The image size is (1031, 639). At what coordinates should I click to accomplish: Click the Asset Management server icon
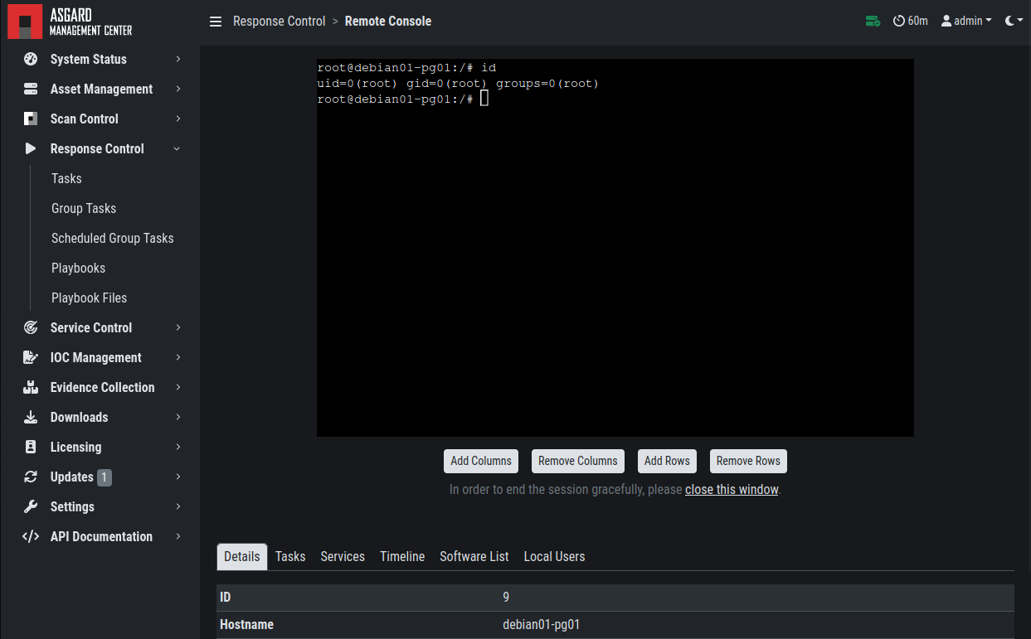click(31, 89)
